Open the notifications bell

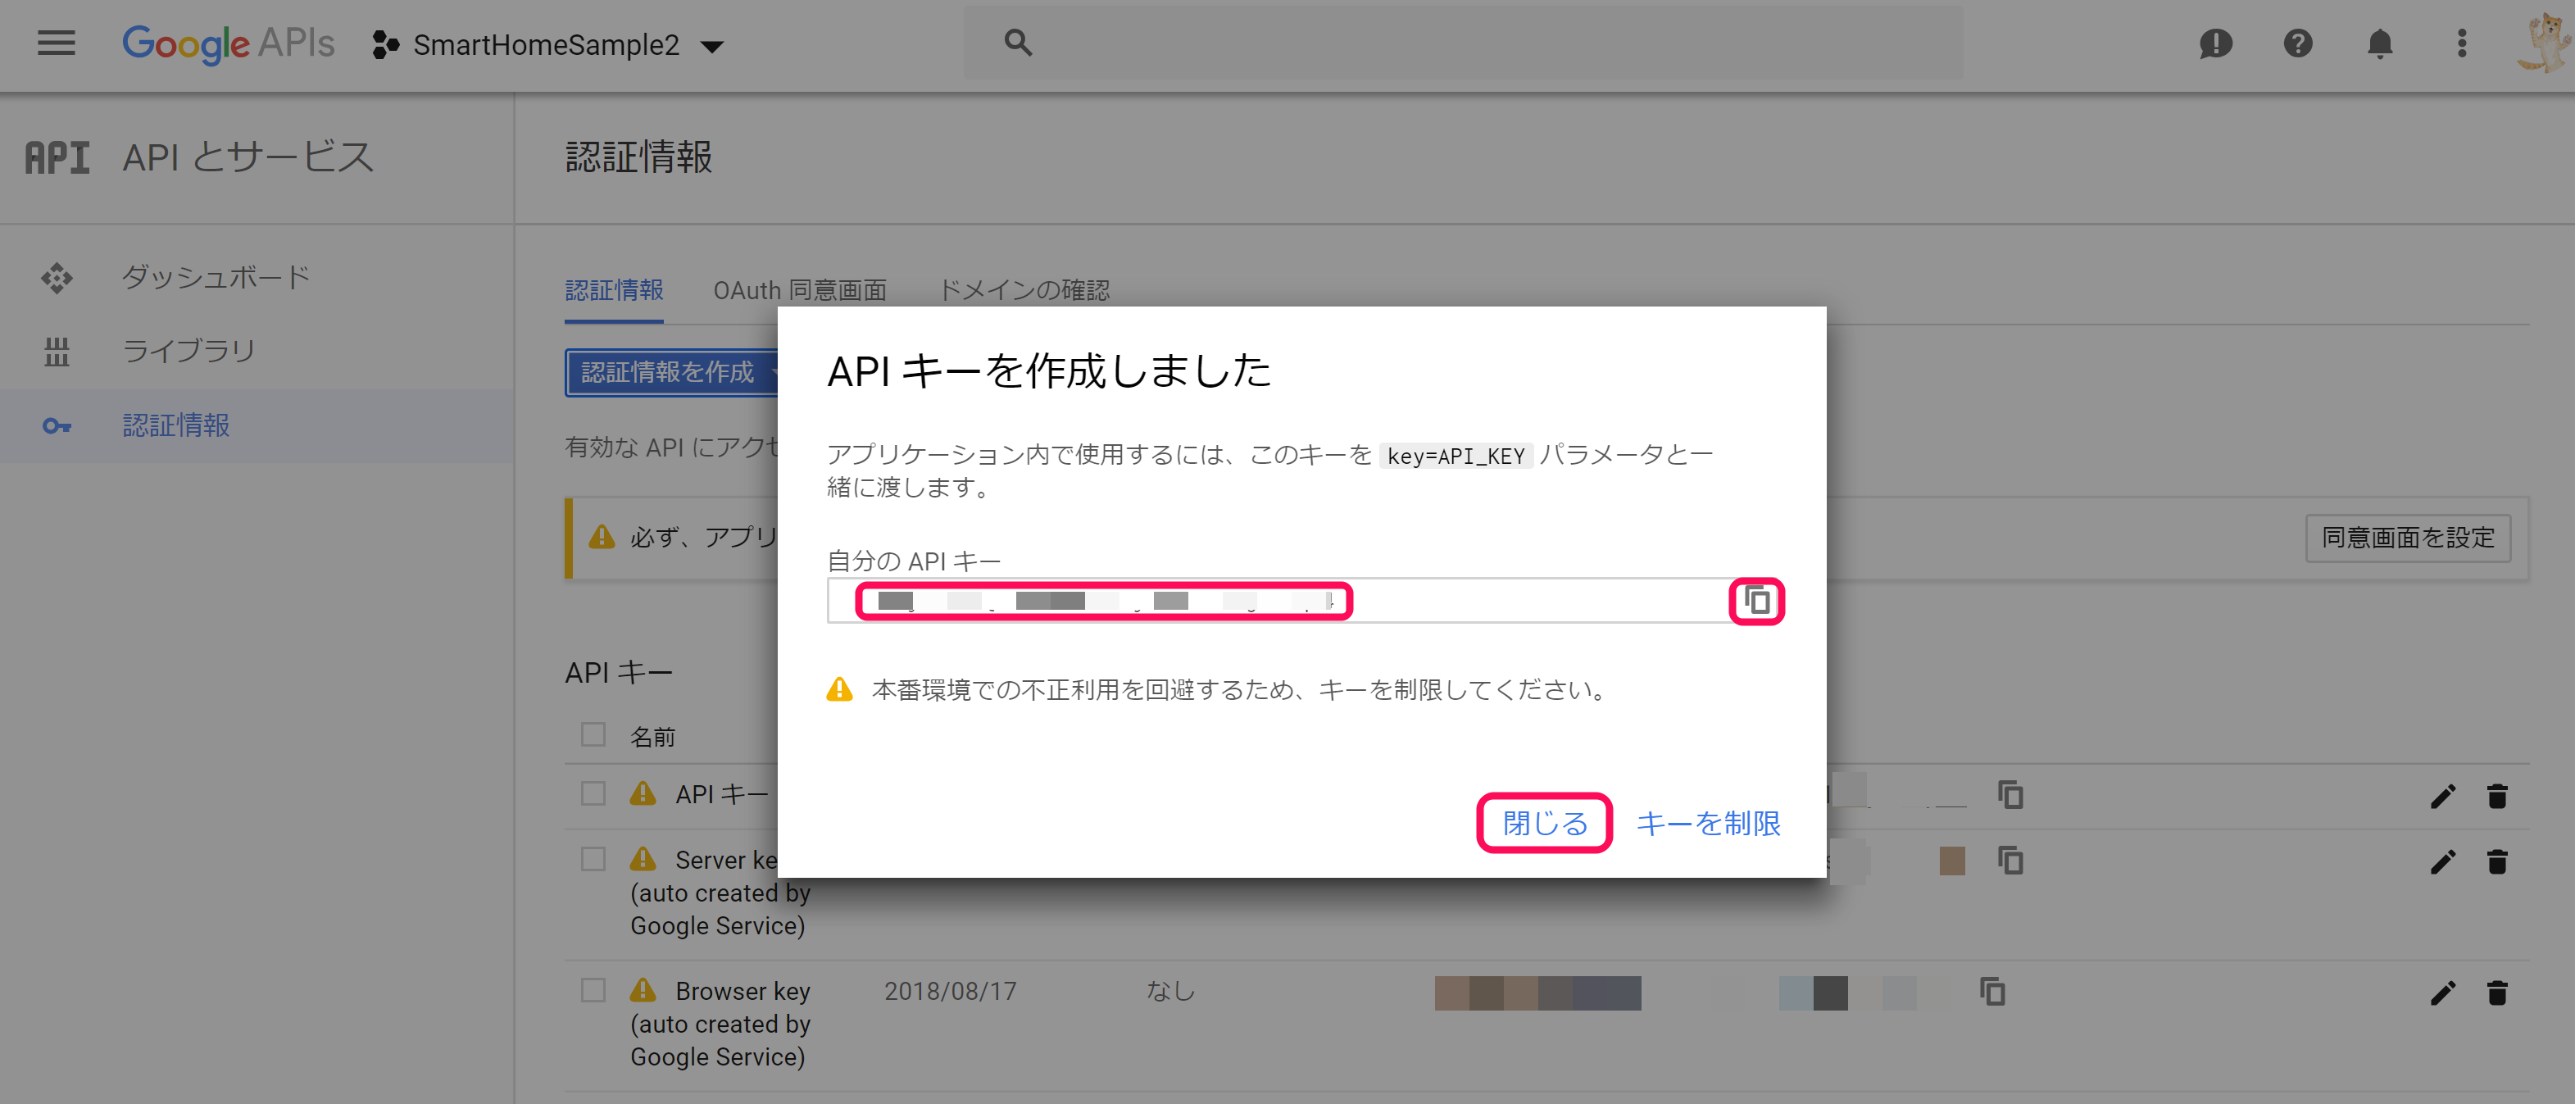(x=2379, y=43)
